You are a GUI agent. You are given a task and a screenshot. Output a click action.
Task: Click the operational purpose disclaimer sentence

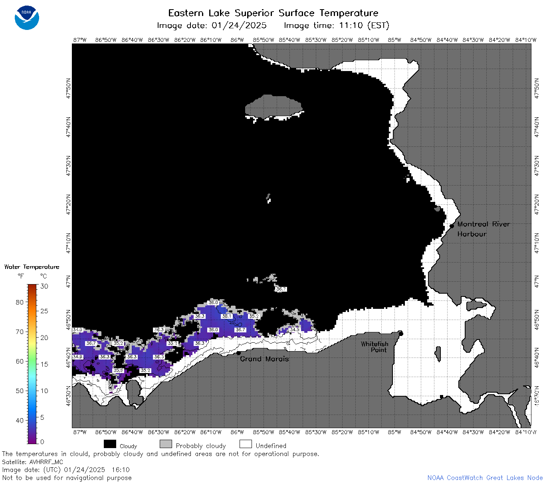[161, 454]
